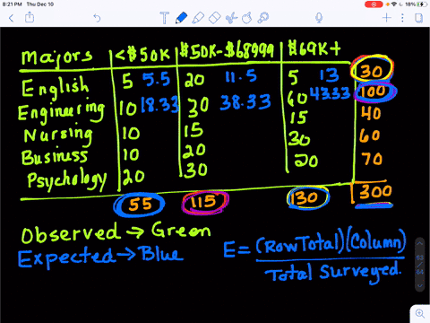Select the Pen tool
430x323 pixels.
coord(181,18)
